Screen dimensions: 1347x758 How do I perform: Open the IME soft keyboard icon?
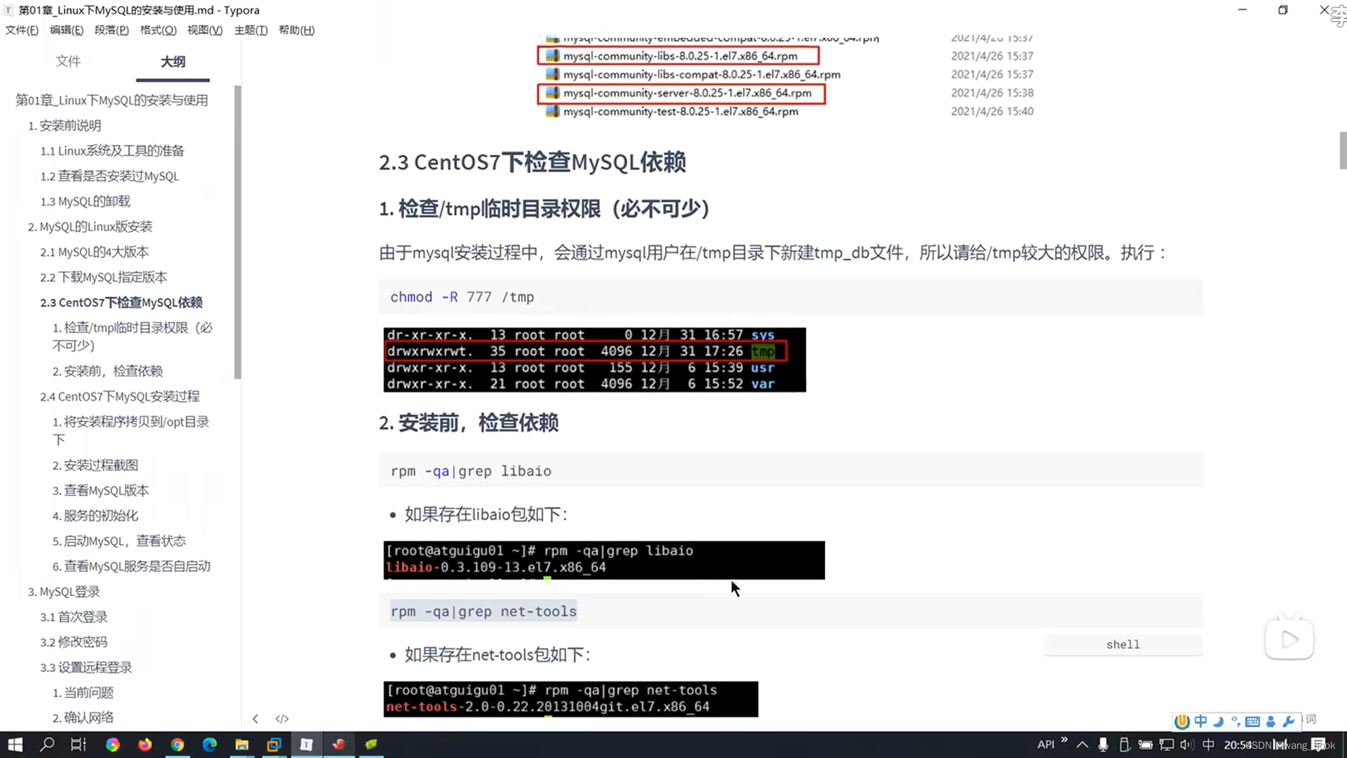(x=1252, y=722)
